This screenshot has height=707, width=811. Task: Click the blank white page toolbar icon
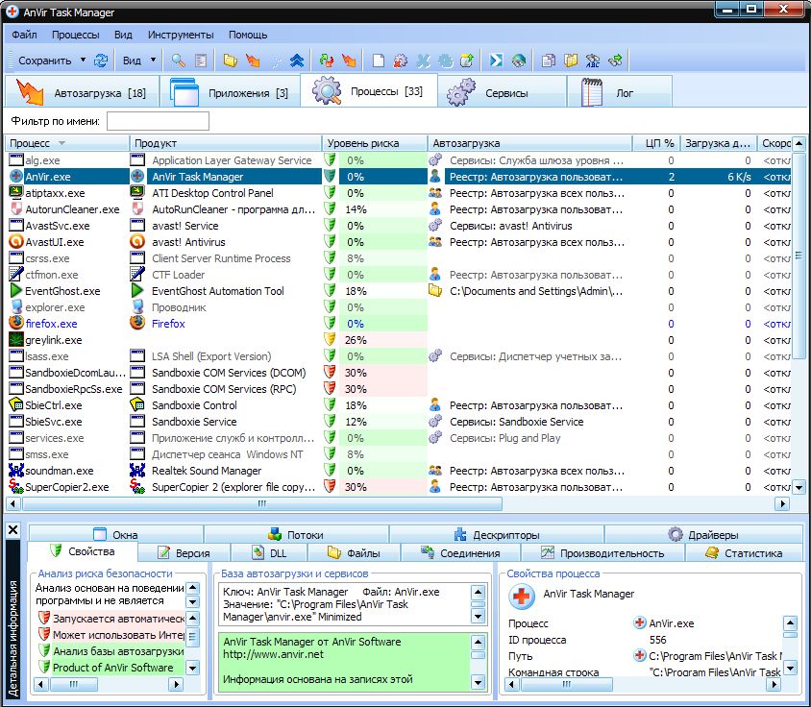click(x=379, y=61)
